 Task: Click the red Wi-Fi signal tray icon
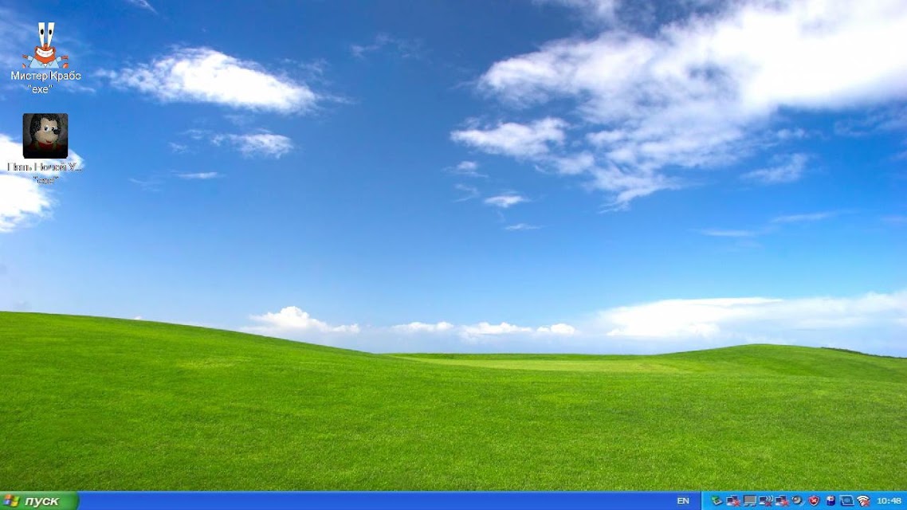pos(864,500)
